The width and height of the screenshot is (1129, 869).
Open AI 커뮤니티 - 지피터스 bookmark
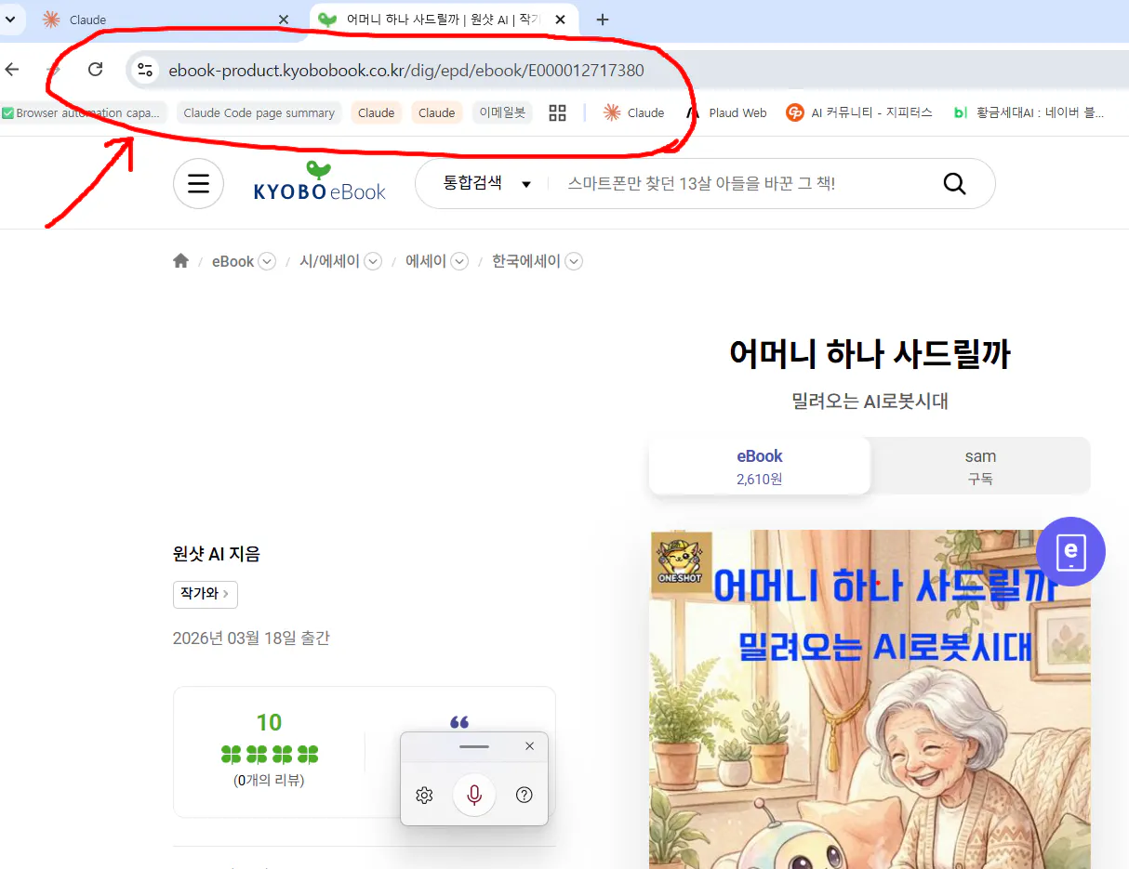pyautogui.click(x=859, y=113)
